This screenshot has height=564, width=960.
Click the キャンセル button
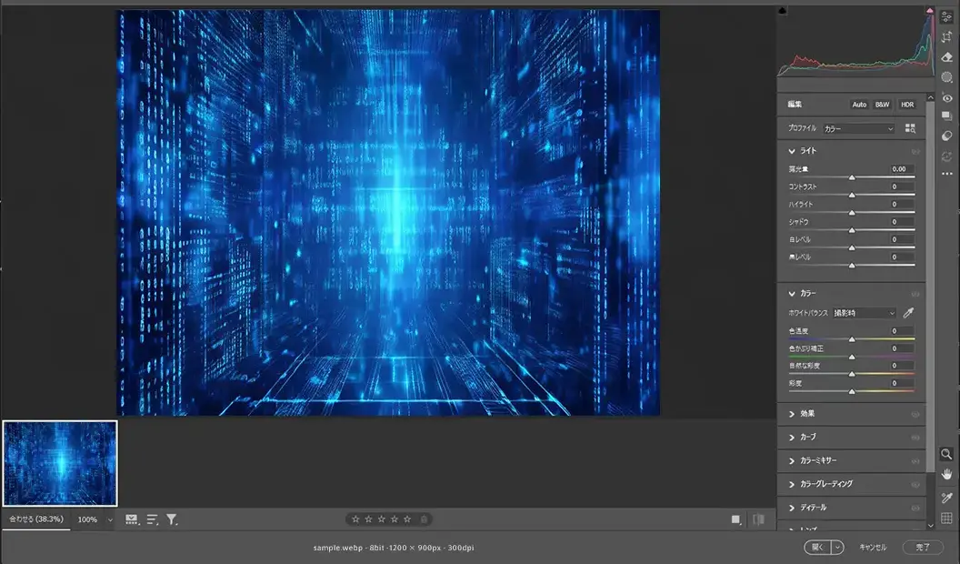point(873,548)
